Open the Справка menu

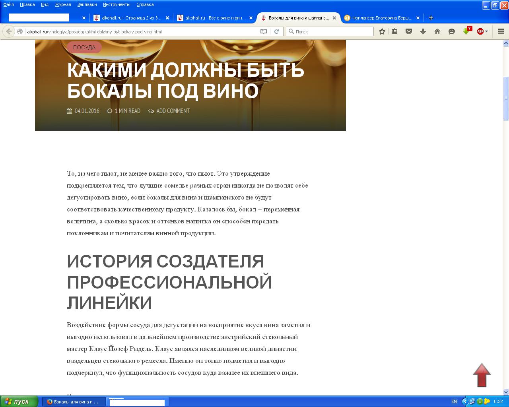click(145, 4)
